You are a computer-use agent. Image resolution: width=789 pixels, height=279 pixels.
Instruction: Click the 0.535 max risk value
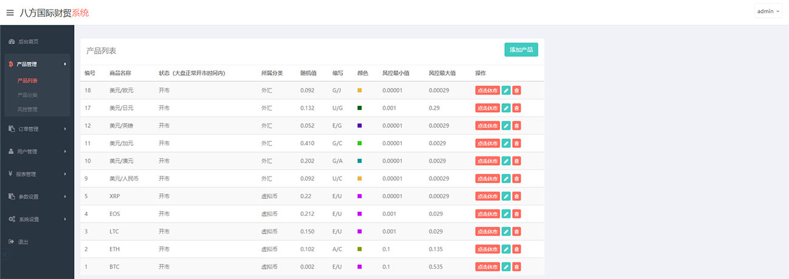(x=435, y=266)
